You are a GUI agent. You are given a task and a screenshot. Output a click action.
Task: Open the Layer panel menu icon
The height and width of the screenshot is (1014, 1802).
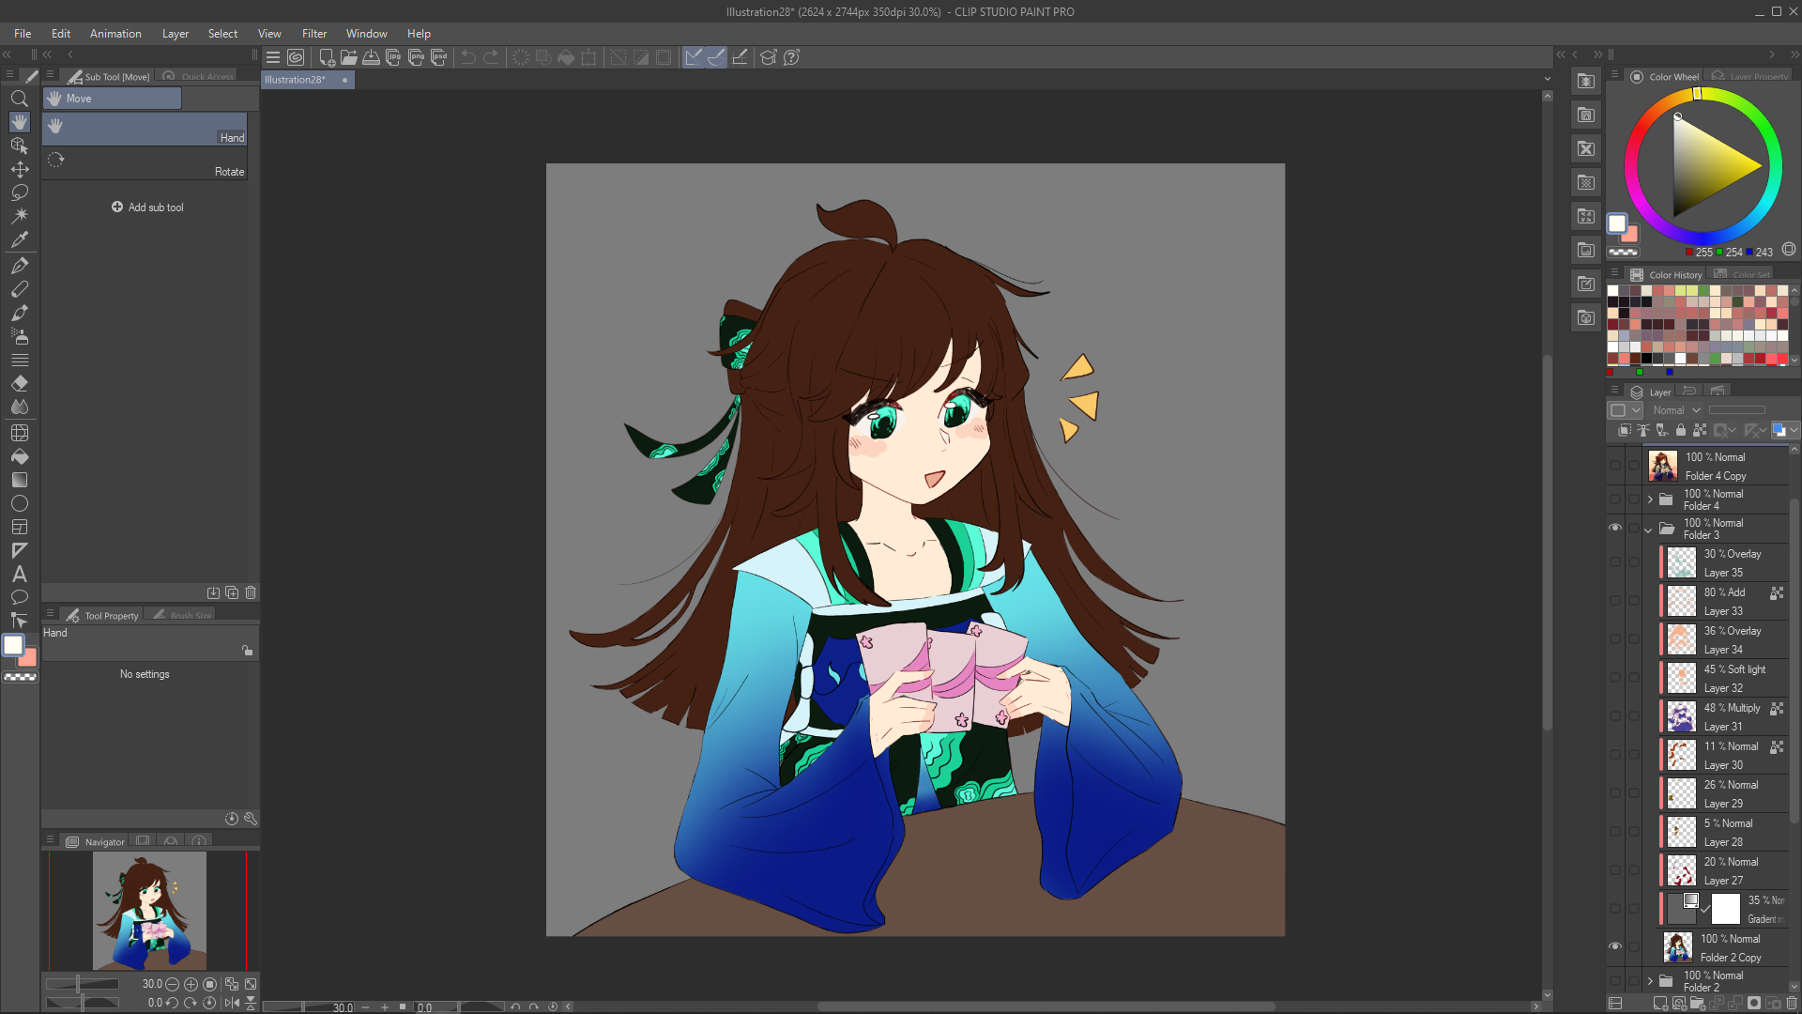point(1615,391)
